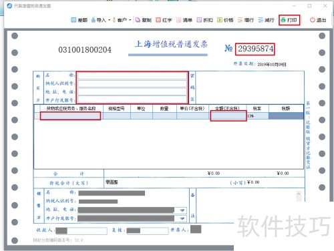334x251 pixels.
Task: Click the buyer name input field
Action: (x=132, y=76)
